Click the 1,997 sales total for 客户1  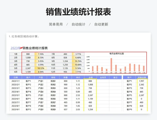(142, 81)
